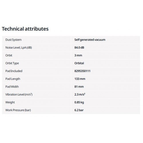Select the Dust System label
Screen dimensions: 143x143
click(x=13, y=40)
